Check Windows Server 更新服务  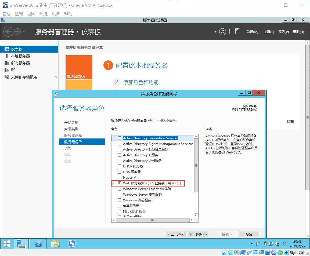click(120, 194)
